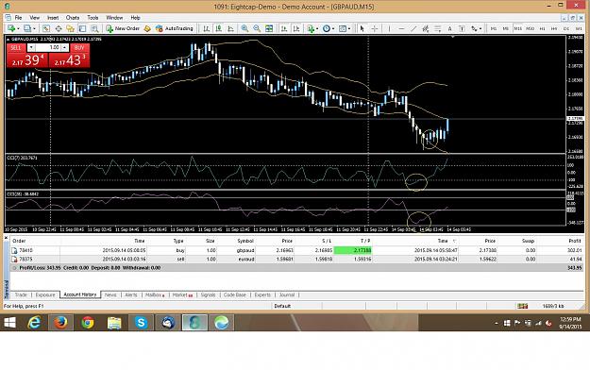590x370 pixels.
Task: Open the Charts menu
Action: pyautogui.click(x=73, y=18)
